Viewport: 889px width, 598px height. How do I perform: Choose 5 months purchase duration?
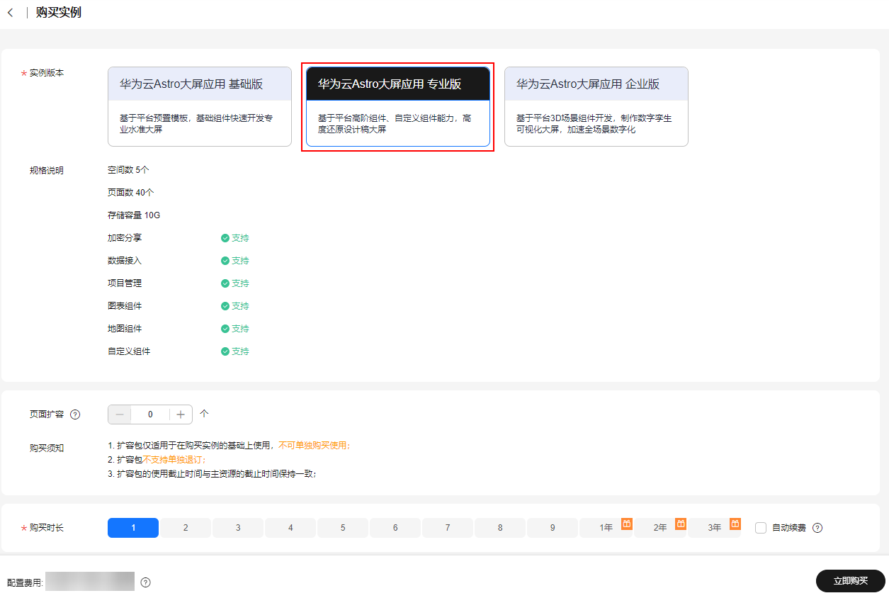pyautogui.click(x=343, y=528)
